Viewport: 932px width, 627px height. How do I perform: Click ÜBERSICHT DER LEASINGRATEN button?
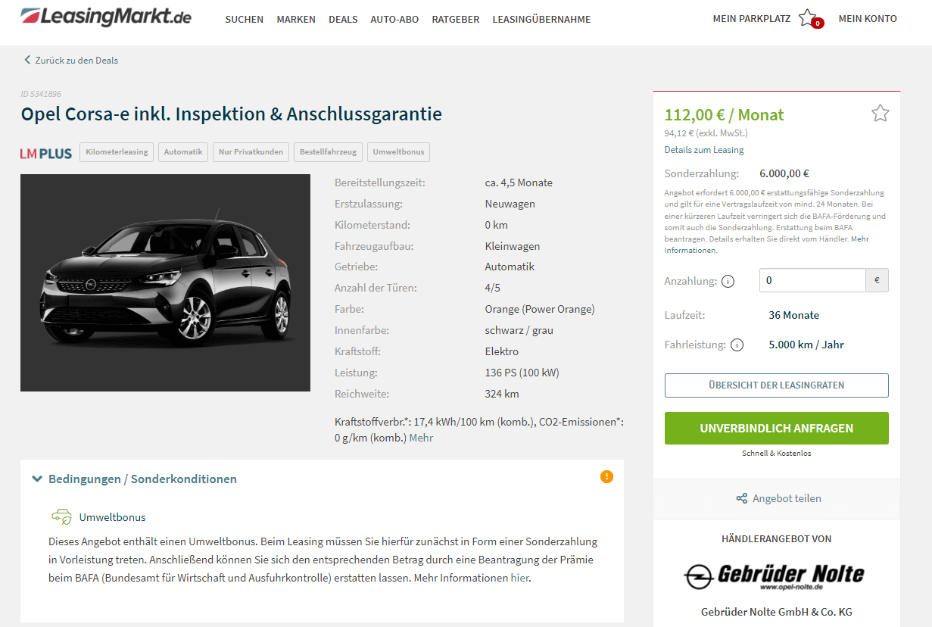[777, 385]
